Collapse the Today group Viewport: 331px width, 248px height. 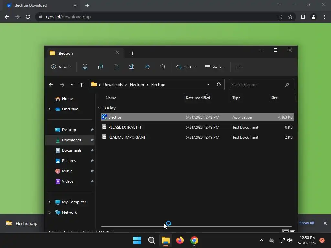pyautogui.click(x=100, y=108)
